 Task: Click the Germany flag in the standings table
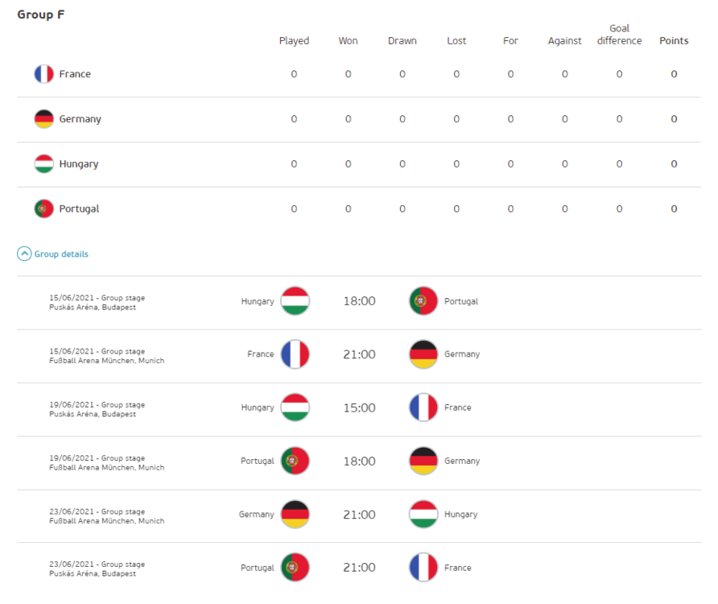point(43,119)
